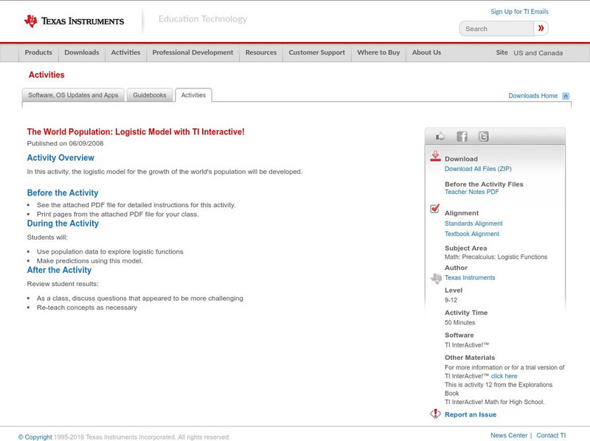The image size is (590, 441).
Task: Click the '9-12' level value
Action: [x=451, y=300]
